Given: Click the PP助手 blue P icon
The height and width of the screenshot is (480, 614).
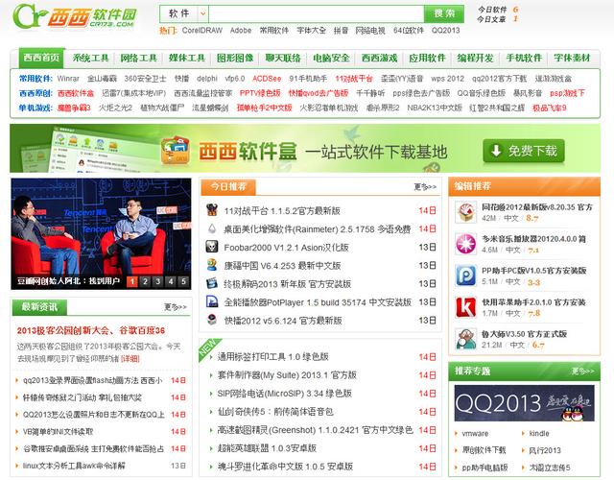Looking at the screenshot, I should click(x=464, y=276).
